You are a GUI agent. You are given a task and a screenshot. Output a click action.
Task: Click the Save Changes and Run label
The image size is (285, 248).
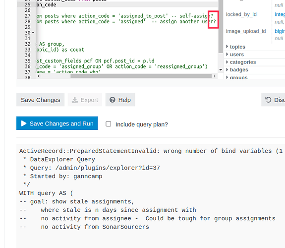pyautogui.click(x=61, y=124)
